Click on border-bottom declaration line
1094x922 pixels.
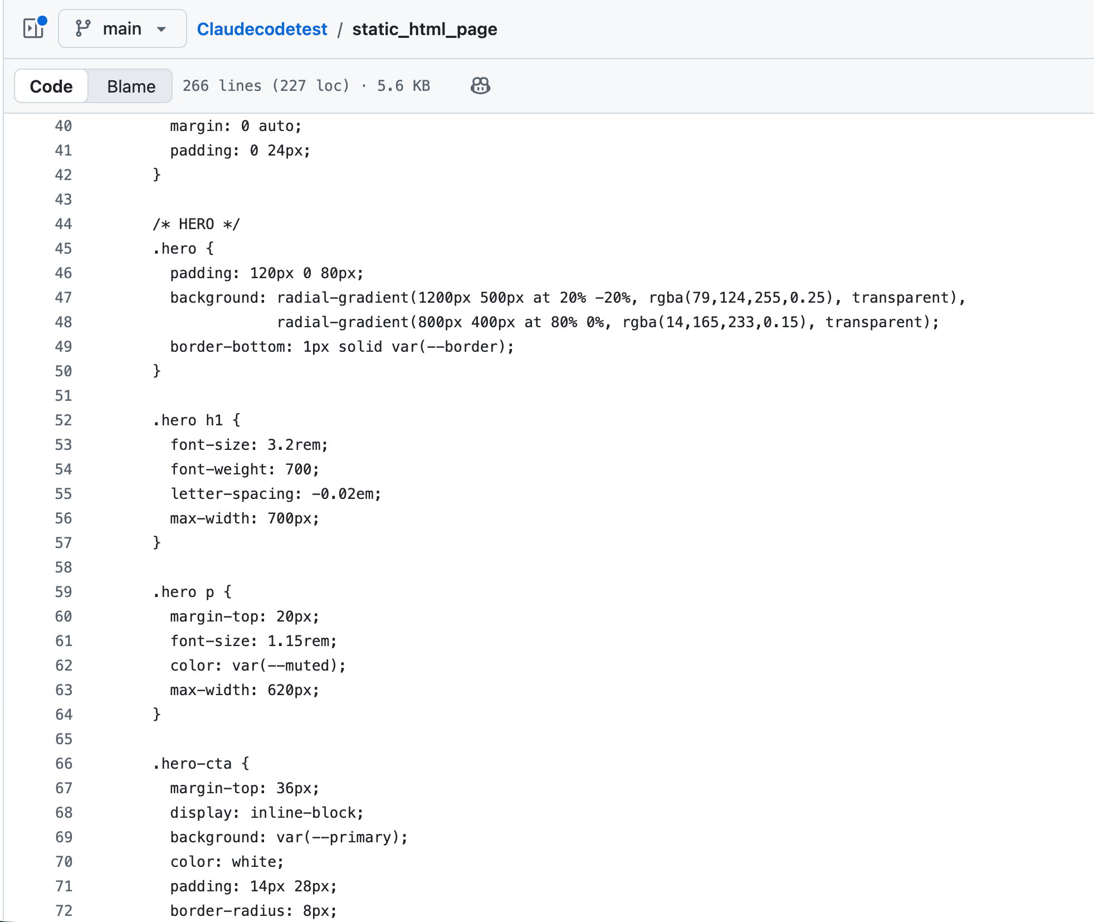click(x=341, y=347)
